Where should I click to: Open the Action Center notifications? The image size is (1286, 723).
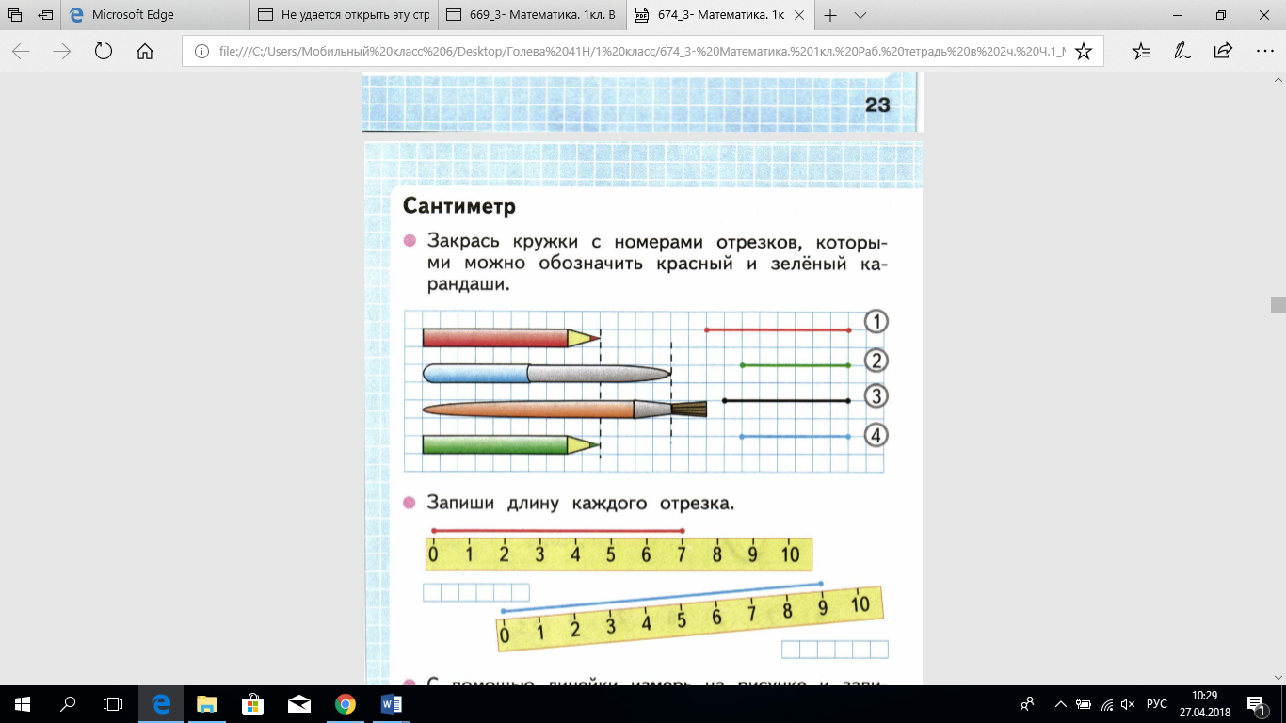[1256, 704]
